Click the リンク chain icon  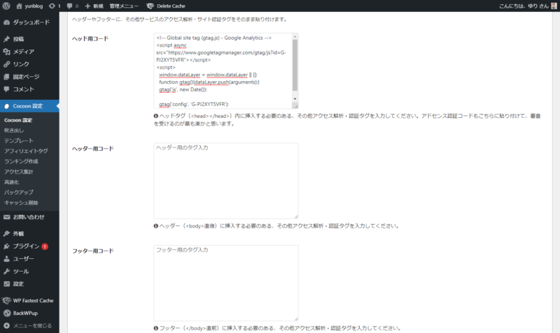(6, 64)
